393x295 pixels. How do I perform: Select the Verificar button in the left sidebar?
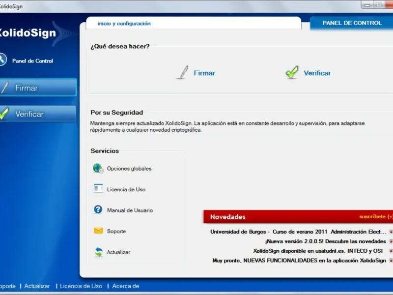click(38, 114)
